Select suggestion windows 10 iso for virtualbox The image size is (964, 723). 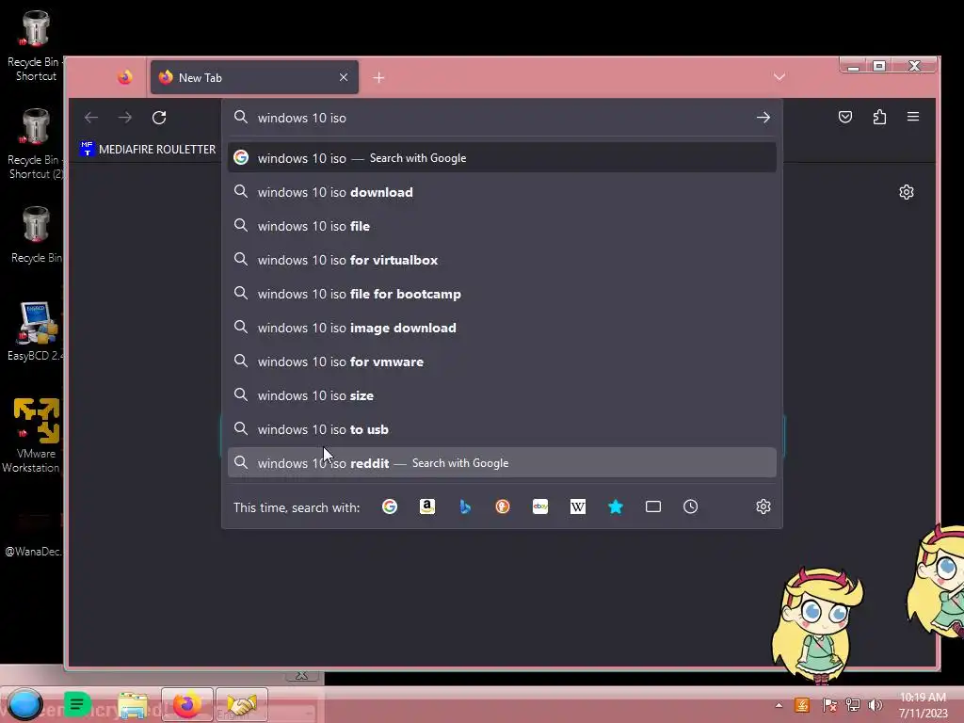tap(502, 260)
